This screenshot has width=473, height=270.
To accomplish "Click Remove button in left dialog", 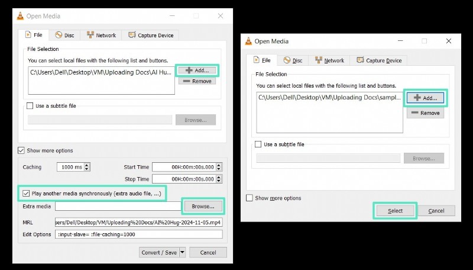I will 197,81.
